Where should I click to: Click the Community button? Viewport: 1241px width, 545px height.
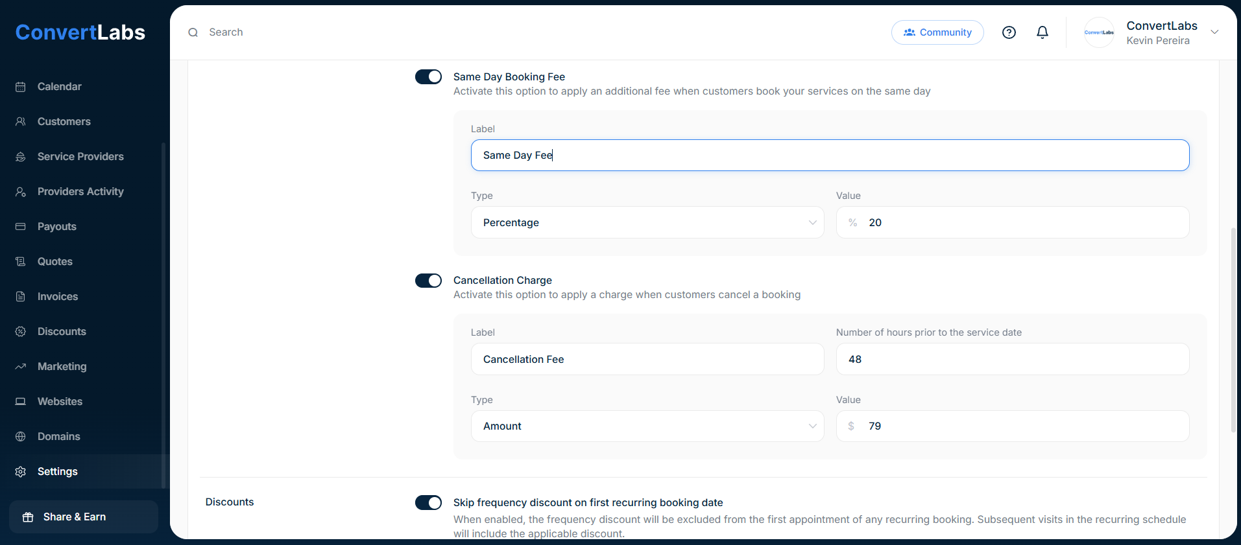point(937,32)
